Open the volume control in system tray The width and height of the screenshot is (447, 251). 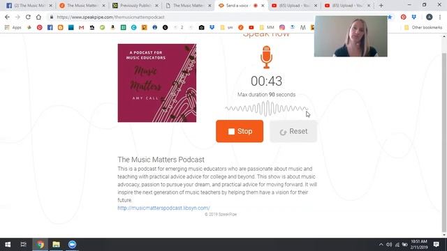point(389,245)
